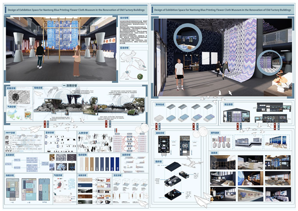Select the hands tie-dye inspiration photo
This screenshot has width=298, height=211.
pos(52,157)
